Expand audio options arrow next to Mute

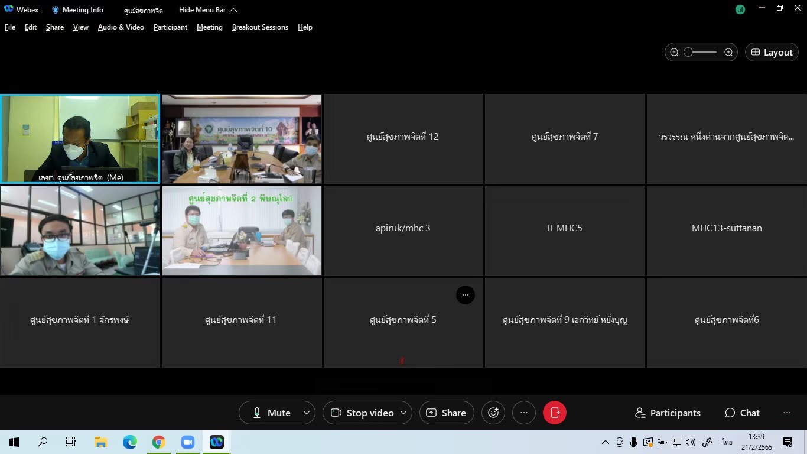[x=306, y=413]
